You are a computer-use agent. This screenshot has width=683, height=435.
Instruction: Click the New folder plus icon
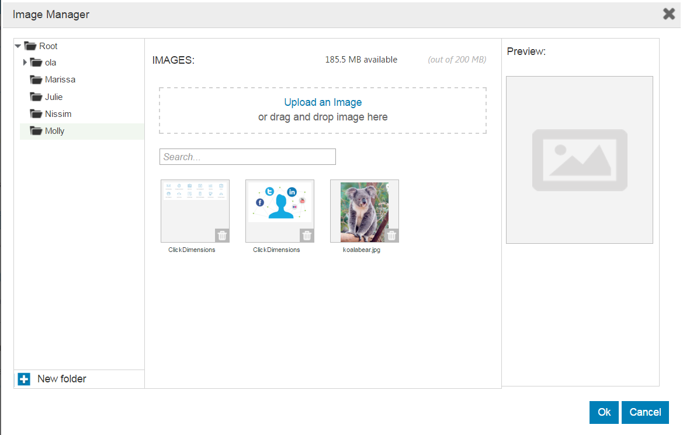tap(24, 379)
